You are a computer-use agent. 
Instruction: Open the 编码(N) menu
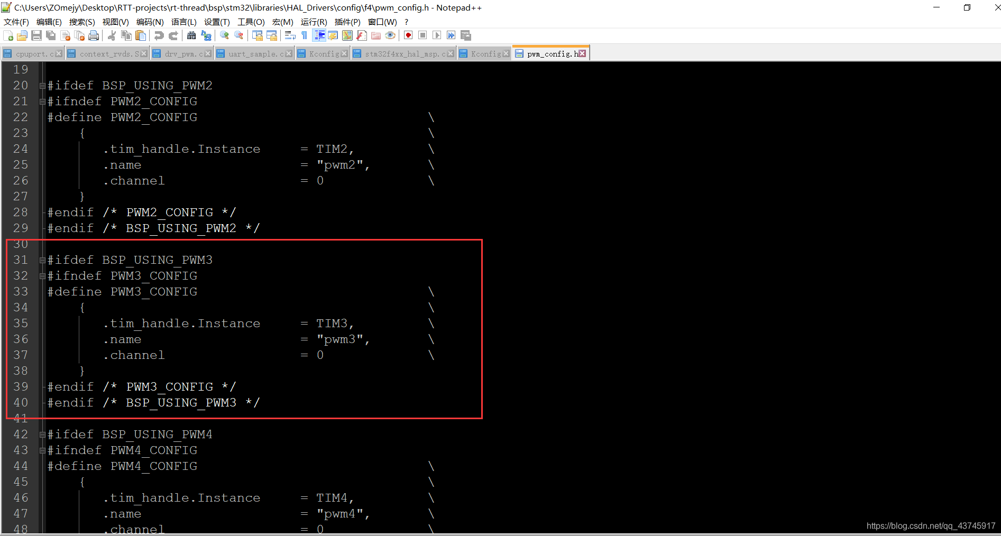(150, 22)
